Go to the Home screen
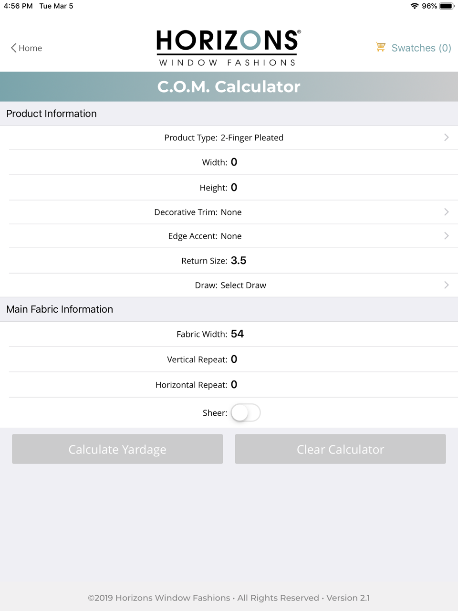The width and height of the screenshot is (458, 611). (x=30, y=48)
